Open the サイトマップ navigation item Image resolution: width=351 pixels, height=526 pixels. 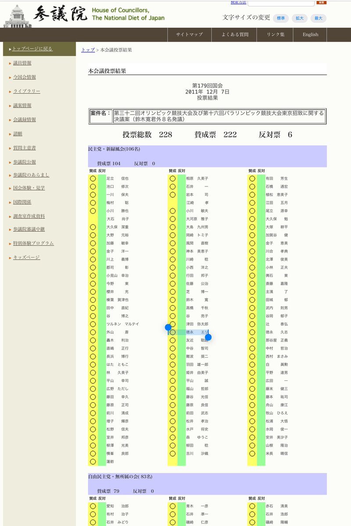point(190,35)
